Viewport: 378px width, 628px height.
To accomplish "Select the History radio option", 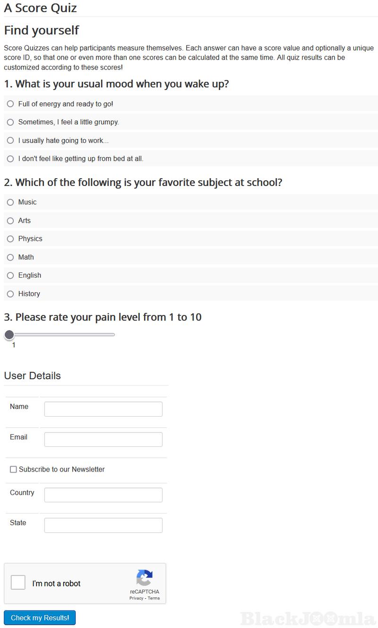I will [x=10, y=294].
